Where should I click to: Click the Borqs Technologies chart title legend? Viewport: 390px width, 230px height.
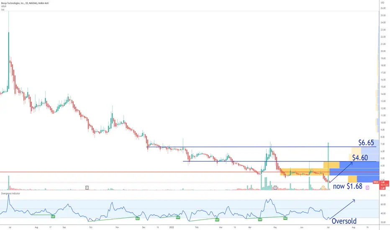point(25,3)
